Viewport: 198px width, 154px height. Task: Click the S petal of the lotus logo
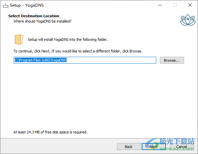click(192, 19)
